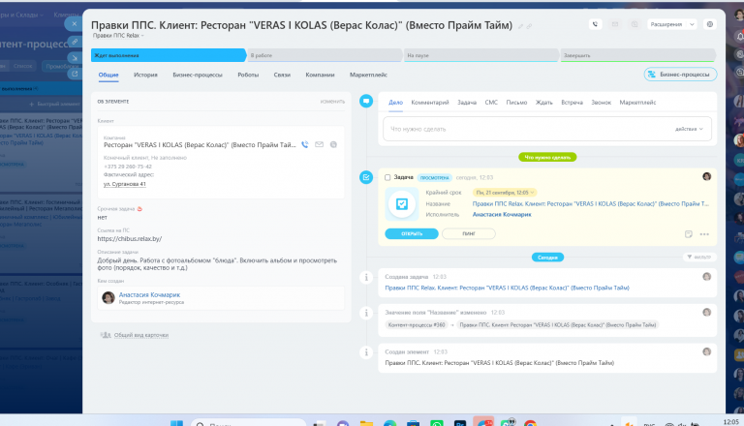Open the settings gear in the card header

pos(710,24)
